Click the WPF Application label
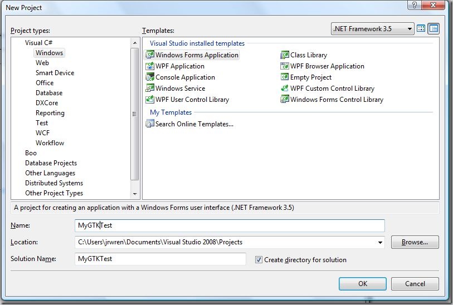This screenshot has height=305, width=453. click(x=180, y=66)
